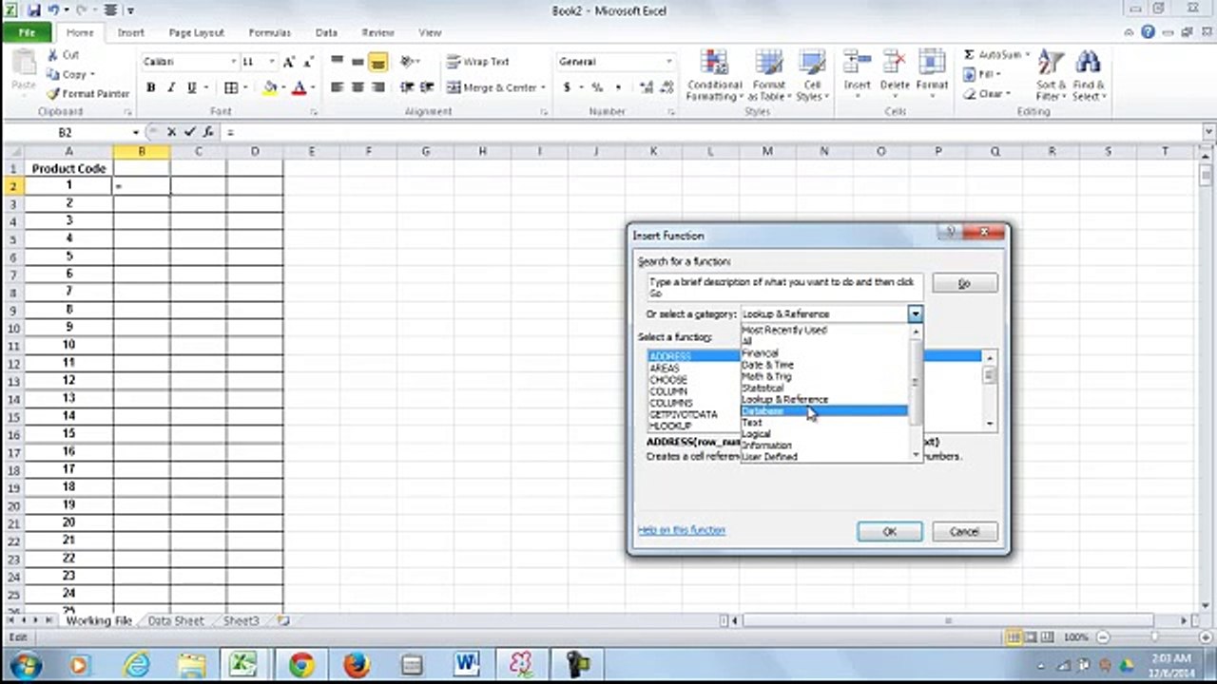The image size is (1217, 684).
Task: Apply the red font color swatch
Action: click(x=299, y=87)
